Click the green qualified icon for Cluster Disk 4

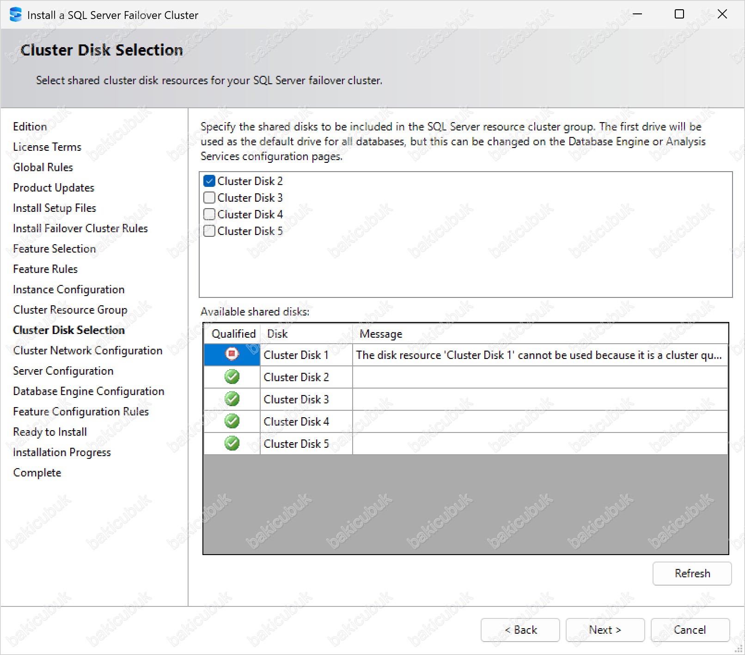coord(232,421)
